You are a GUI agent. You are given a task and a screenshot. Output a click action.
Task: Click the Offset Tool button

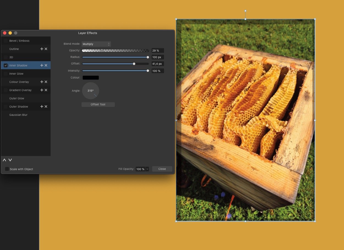pyautogui.click(x=98, y=104)
